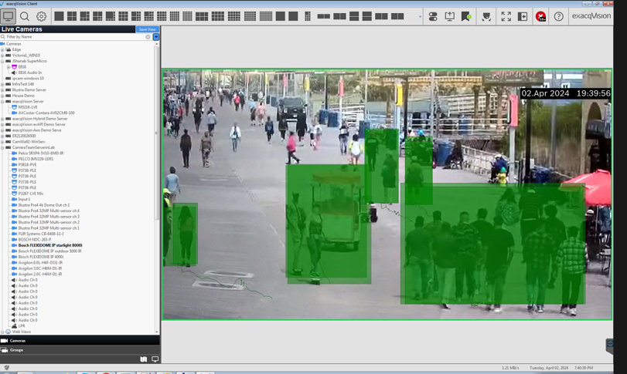Viewport: 627px width, 374px height.
Task: Toggle the side panel visibility icon
Action: click(x=523, y=16)
